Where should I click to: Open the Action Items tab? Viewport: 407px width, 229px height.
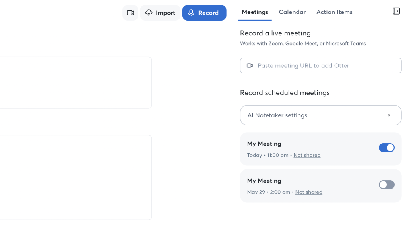[x=334, y=12]
